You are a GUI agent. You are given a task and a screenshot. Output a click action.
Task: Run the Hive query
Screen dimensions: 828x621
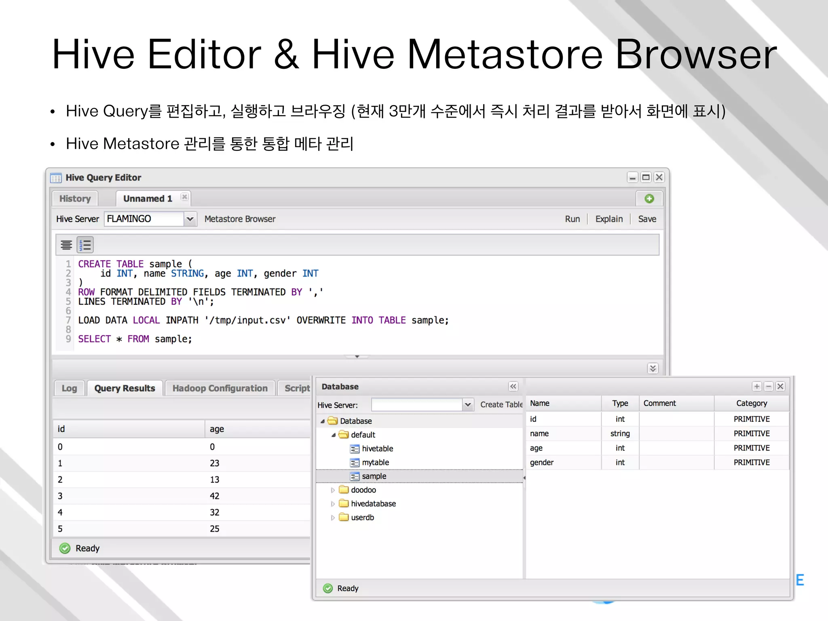tap(572, 219)
